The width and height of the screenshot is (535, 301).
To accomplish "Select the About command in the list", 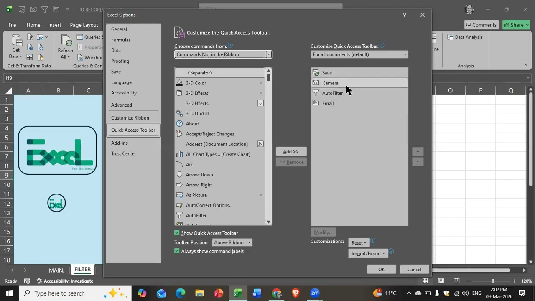I will pyautogui.click(x=220, y=124).
